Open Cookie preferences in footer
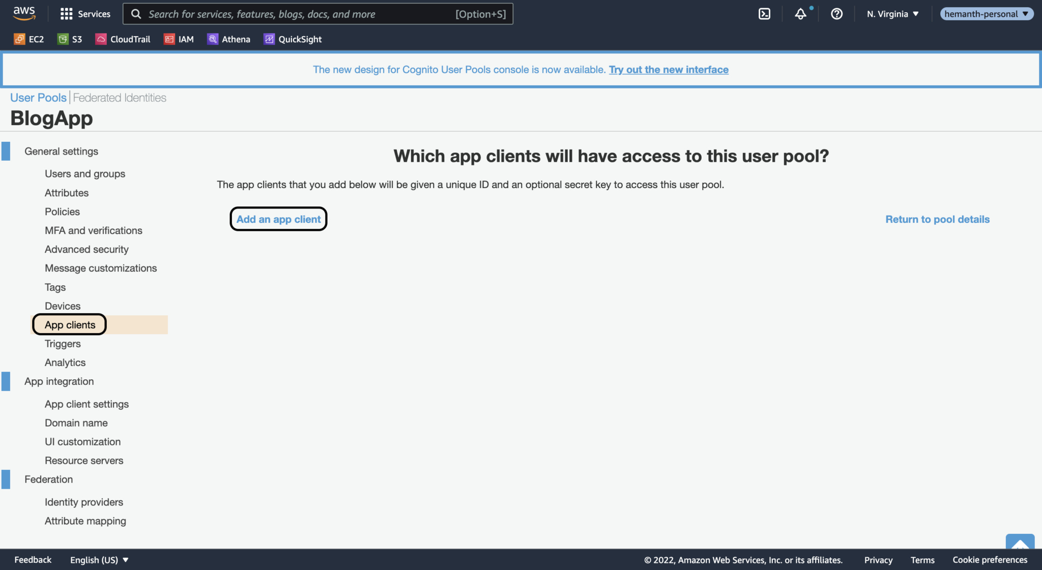 click(x=990, y=560)
